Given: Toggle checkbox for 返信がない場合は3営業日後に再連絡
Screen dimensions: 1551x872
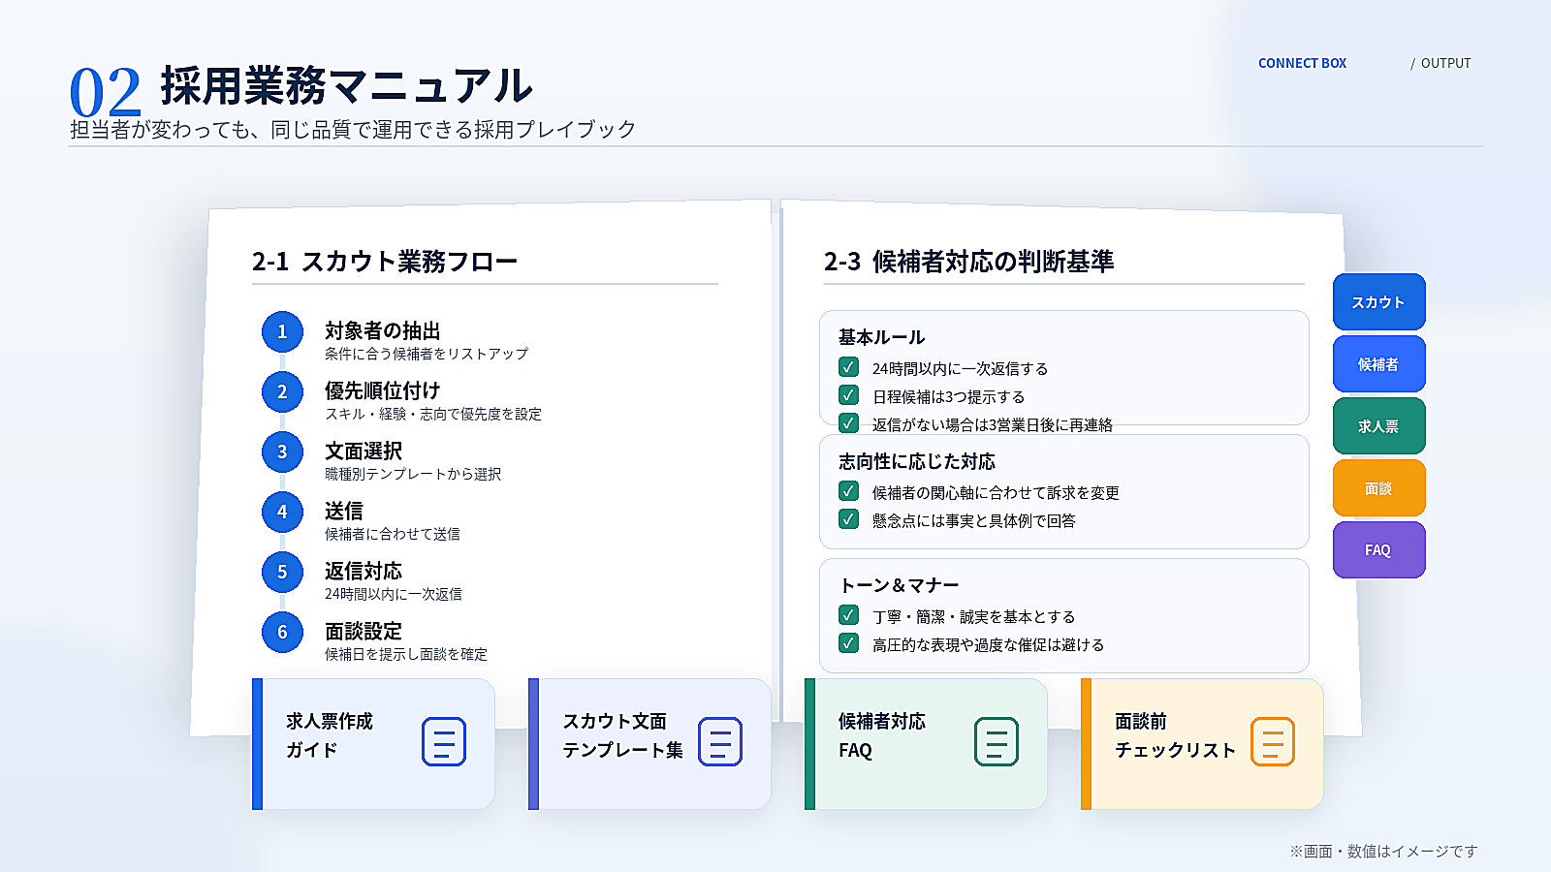Looking at the screenshot, I should pyautogui.click(x=848, y=422).
